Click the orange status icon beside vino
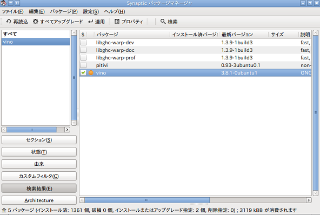 coord(91,72)
